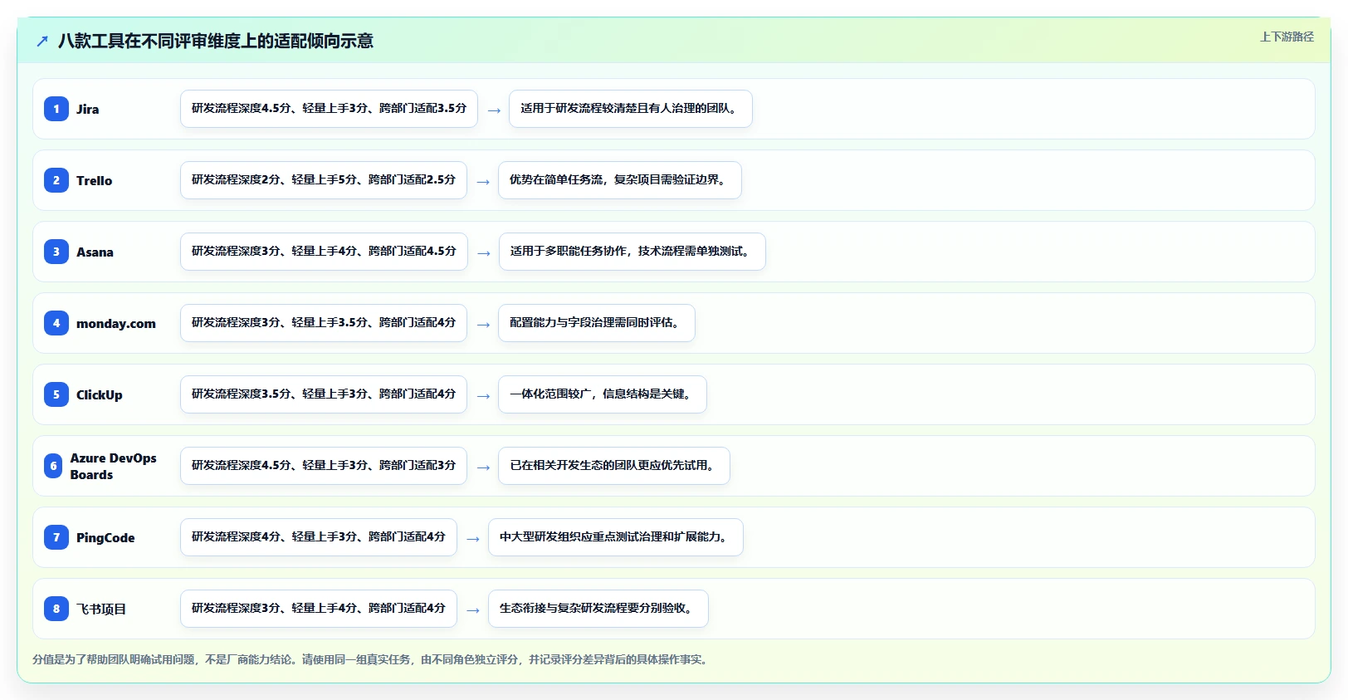Click conclusion 中大型研发组织应重点测试治理和扩展能力
The width and height of the screenshot is (1348, 700).
616,537
